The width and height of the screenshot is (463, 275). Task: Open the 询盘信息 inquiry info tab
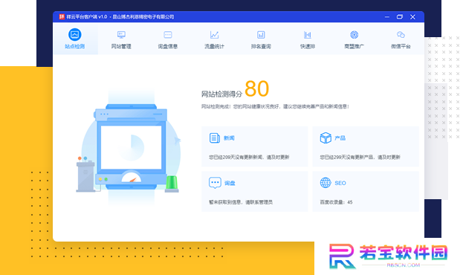(x=168, y=39)
